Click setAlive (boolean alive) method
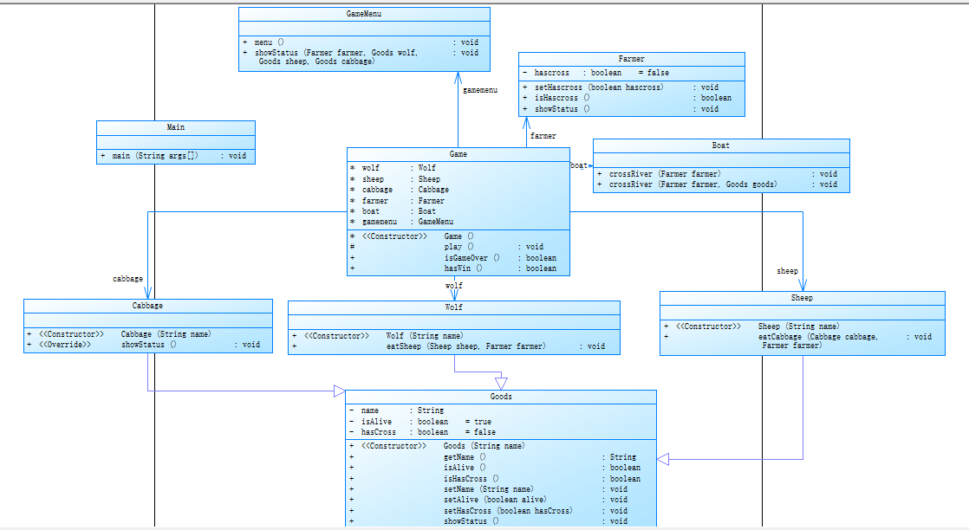 pos(488,500)
